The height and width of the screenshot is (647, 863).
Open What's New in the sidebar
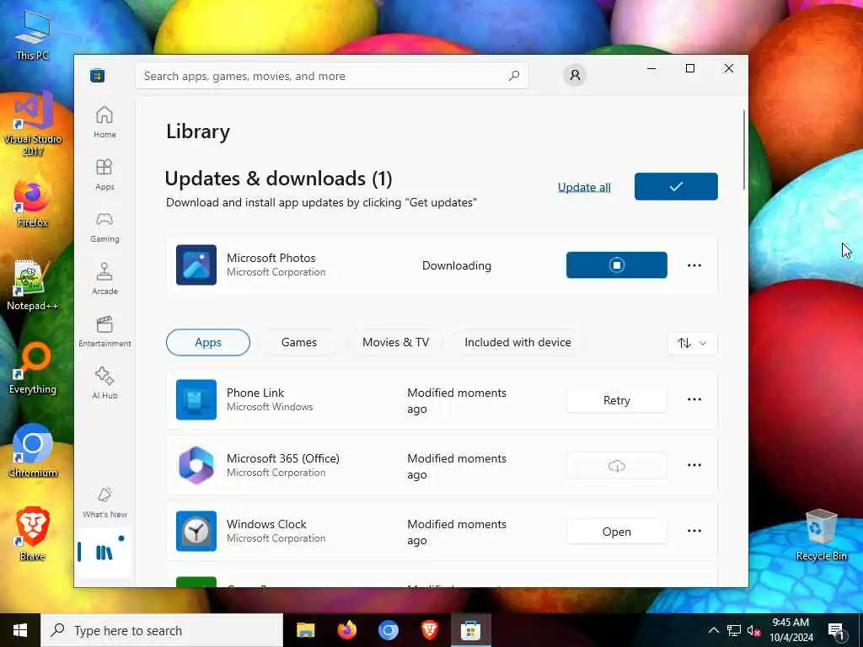point(105,502)
